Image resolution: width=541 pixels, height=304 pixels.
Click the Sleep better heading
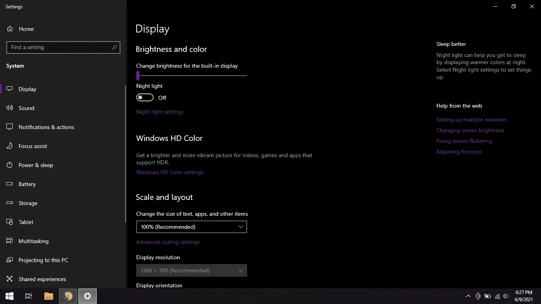(x=451, y=44)
